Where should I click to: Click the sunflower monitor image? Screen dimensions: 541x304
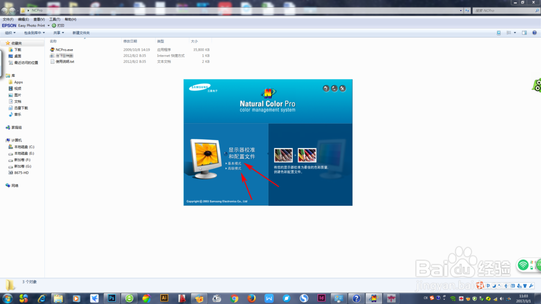[206, 159]
